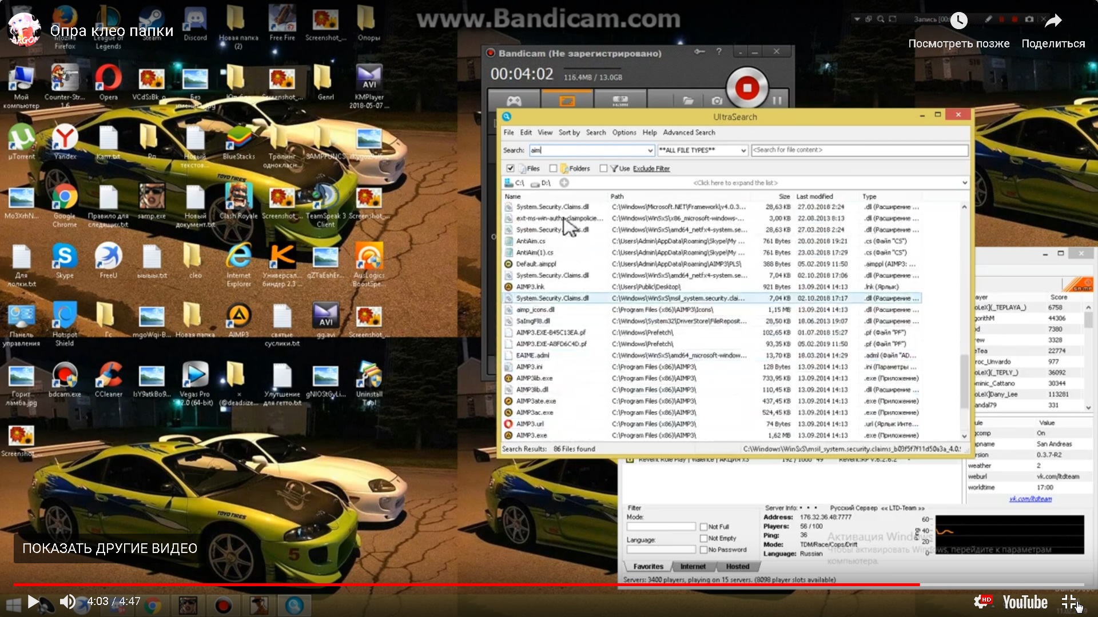The image size is (1098, 617).
Task: Expand the drive list dropdown arrow
Action: click(x=965, y=183)
